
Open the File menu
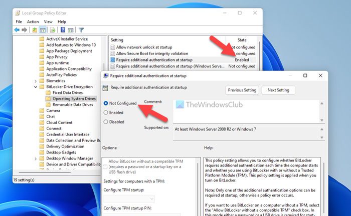click(19, 21)
